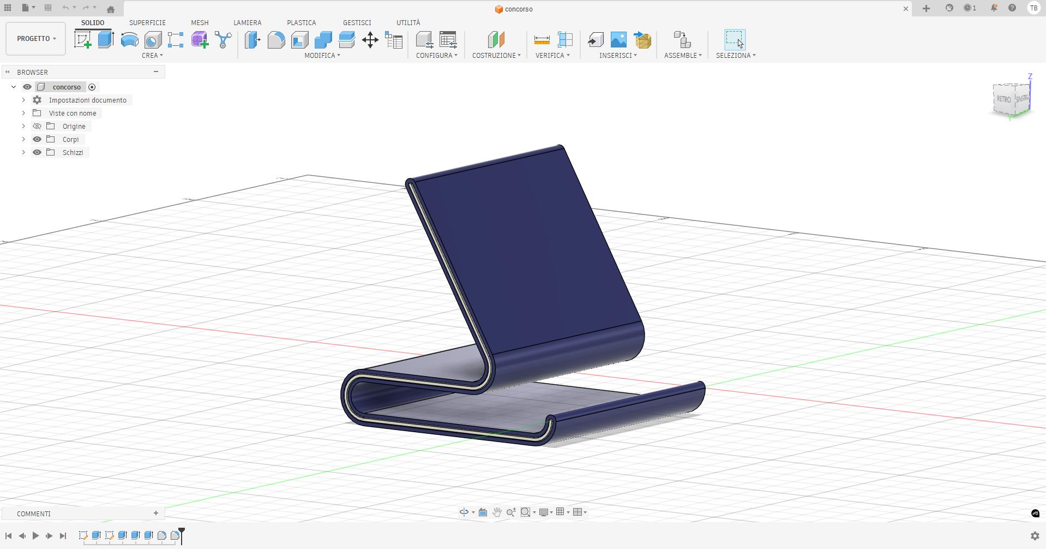Open the COSTRUZIONE dropdown menu

[x=496, y=56]
